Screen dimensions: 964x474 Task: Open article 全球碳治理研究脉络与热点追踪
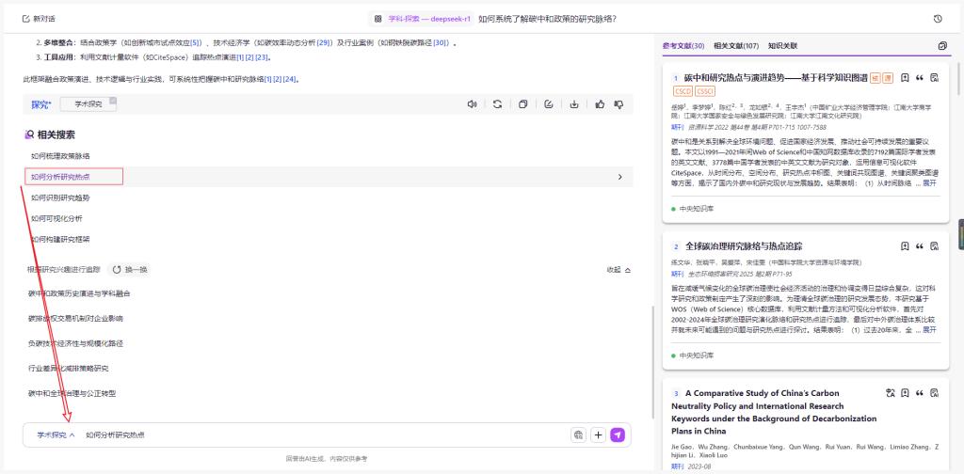(744, 246)
